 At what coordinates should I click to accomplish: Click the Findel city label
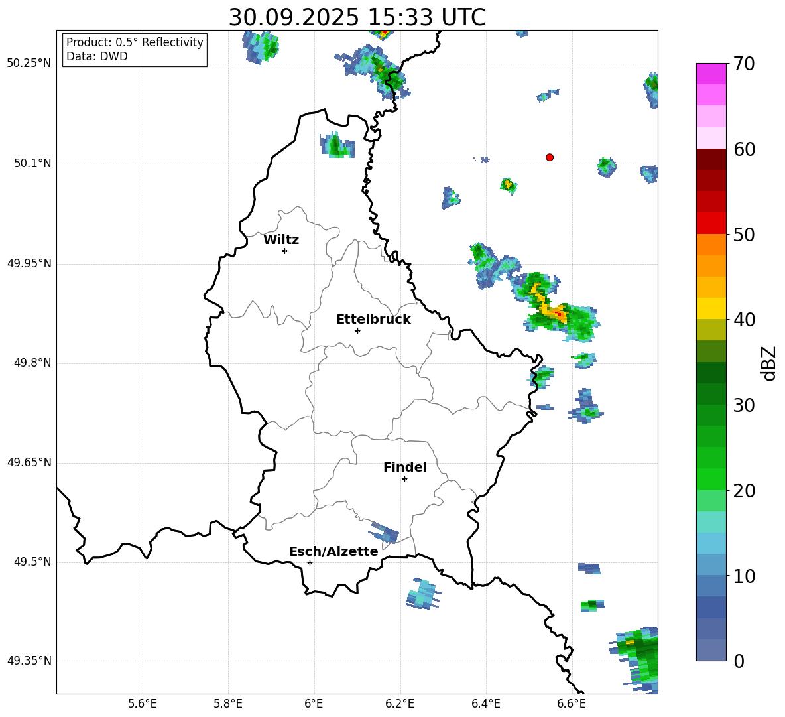click(x=405, y=467)
